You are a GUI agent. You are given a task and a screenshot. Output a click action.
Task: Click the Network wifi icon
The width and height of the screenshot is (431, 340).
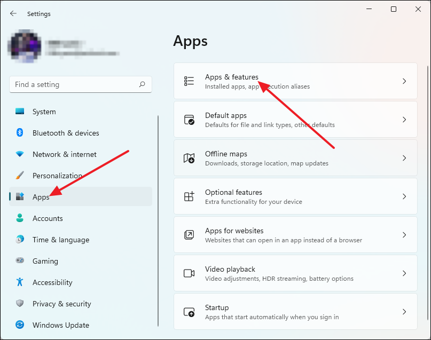[x=20, y=154]
